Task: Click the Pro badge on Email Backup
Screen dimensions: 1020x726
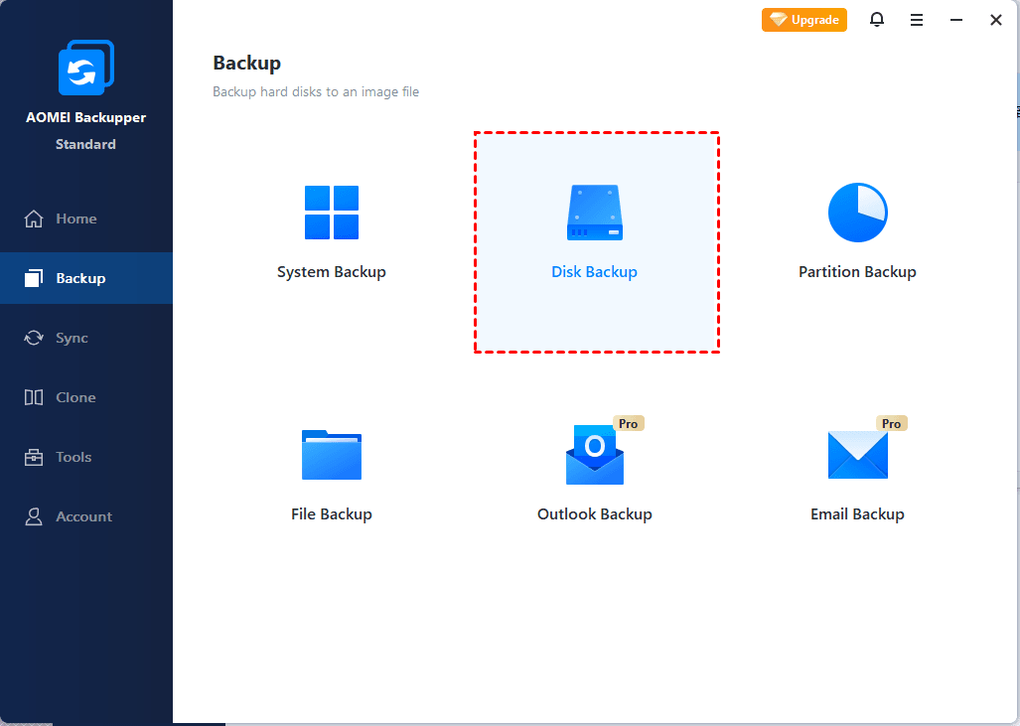Action: [891, 423]
